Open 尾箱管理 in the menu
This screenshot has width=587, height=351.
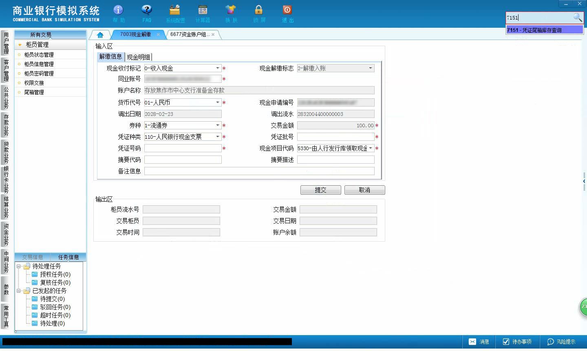[34, 92]
